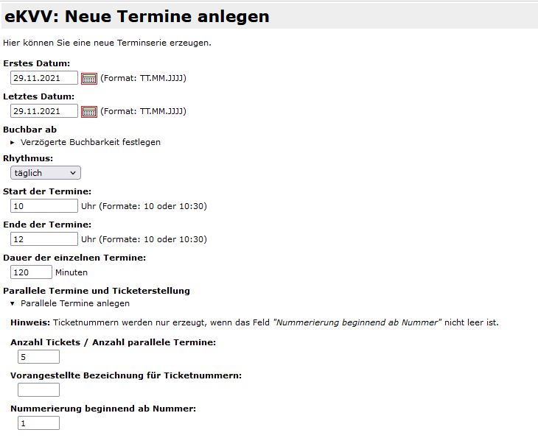Open calendar picker for Erstes Datum
The height and width of the screenshot is (438, 538).
(89, 79)
